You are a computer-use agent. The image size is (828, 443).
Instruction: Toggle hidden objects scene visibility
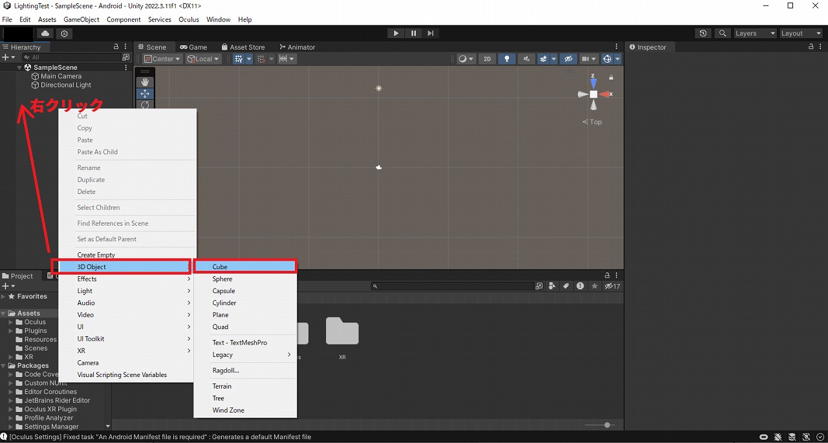tap(569, 59)
